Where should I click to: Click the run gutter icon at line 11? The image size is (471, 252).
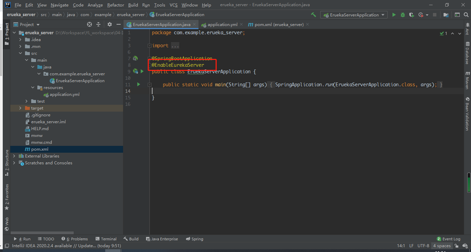(138, 84)
